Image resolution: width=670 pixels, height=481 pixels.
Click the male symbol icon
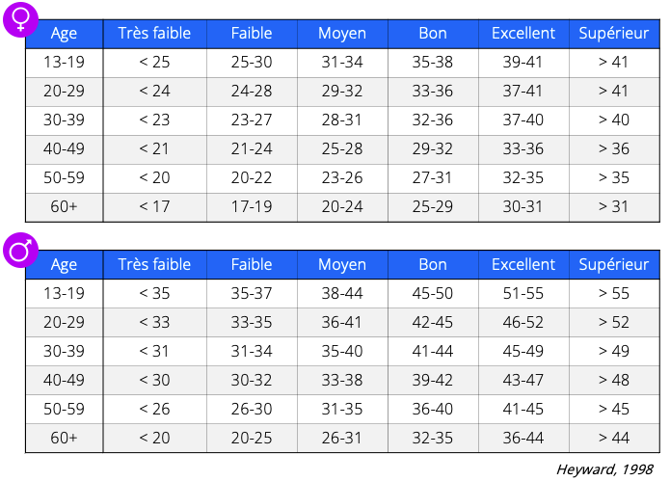point(20,251)
